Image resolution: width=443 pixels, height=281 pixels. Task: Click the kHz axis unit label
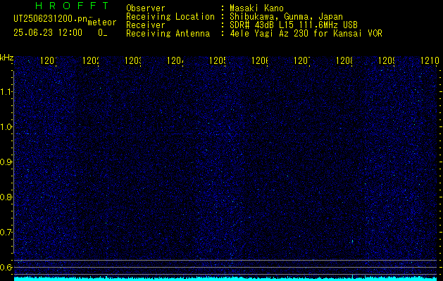point(7,58)
